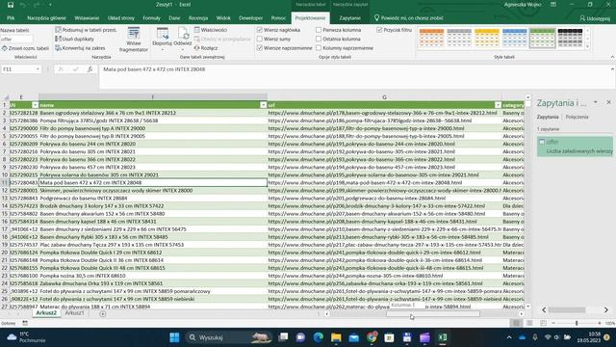This screenshot has height=347, width=616.
Task: Close the Zapytania i połączenia pane
Action: 608,102
